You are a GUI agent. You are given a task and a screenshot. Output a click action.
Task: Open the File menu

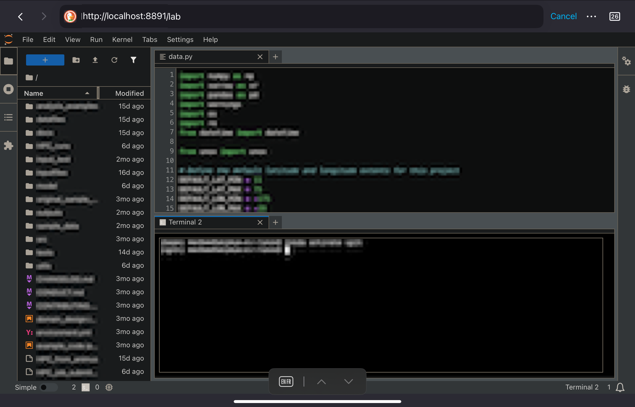coord(28,40)
